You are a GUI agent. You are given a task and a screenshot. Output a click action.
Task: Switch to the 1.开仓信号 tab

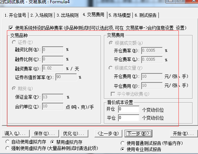click(x=15, y=15)
